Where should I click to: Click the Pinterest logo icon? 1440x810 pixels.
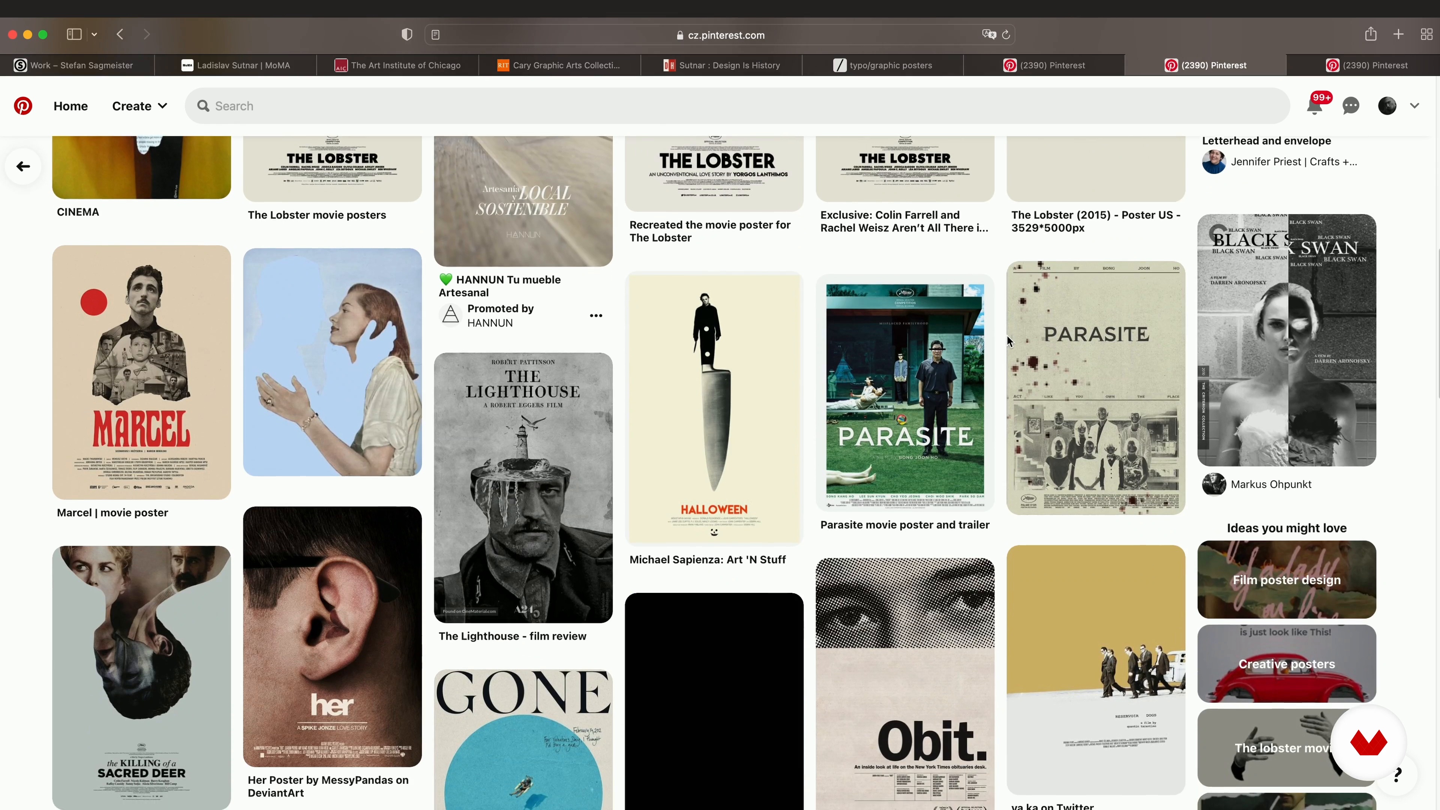coord(23,106)
